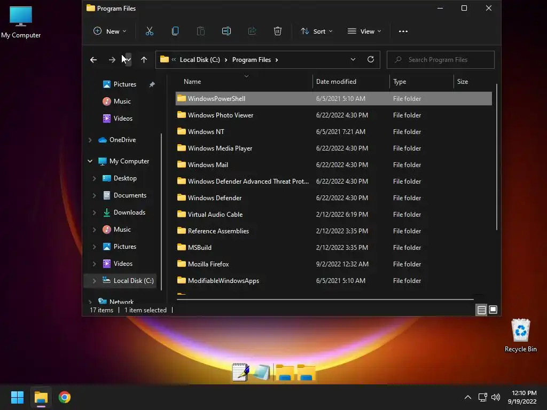Show hidden tray icons
Screen dimensions: 547x410
click(x=468, y=397)
